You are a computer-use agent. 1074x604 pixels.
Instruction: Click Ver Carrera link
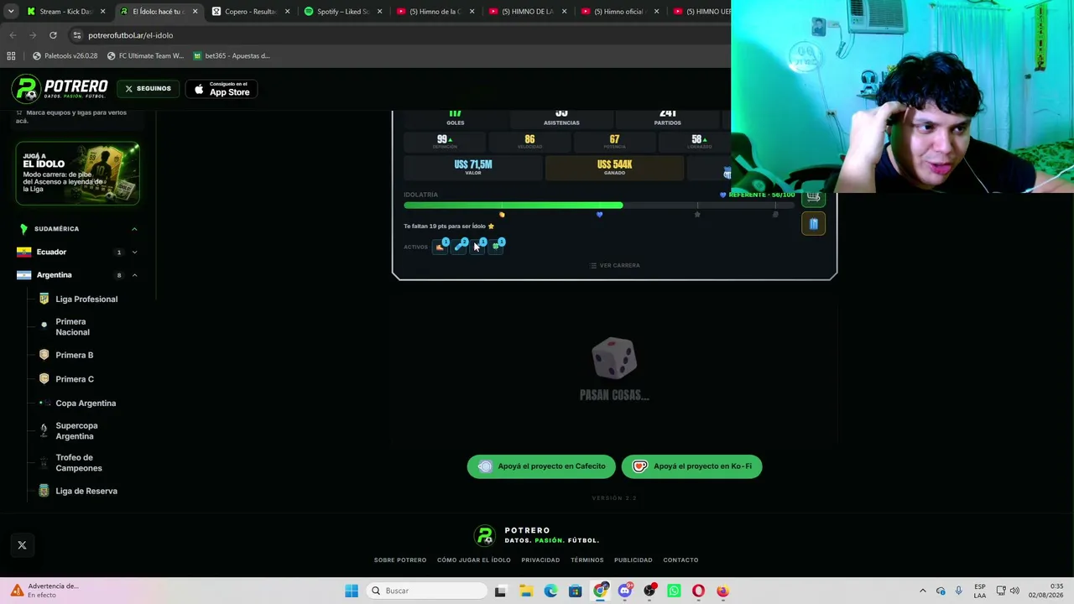[615, 265]
